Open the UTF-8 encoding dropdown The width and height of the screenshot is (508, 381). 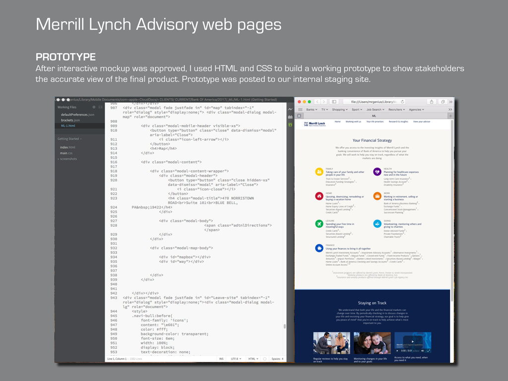click(x=236, y=359)
